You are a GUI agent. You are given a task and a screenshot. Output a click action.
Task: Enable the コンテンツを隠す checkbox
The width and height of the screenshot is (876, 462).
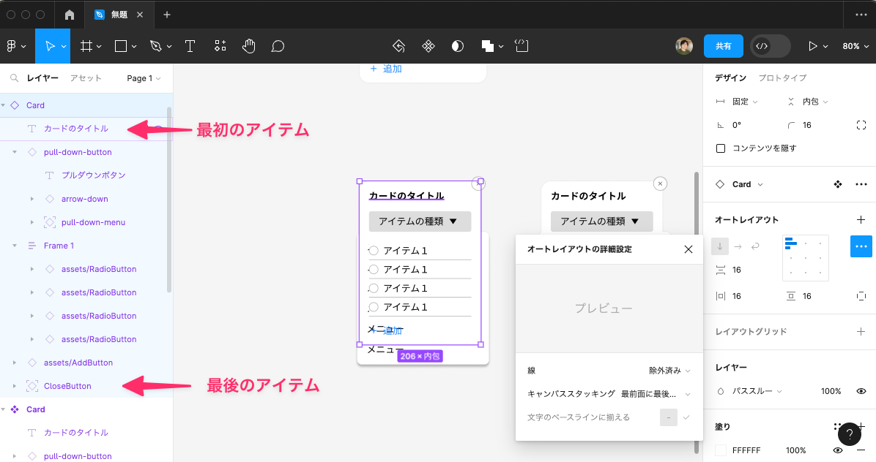click(721, 148)
